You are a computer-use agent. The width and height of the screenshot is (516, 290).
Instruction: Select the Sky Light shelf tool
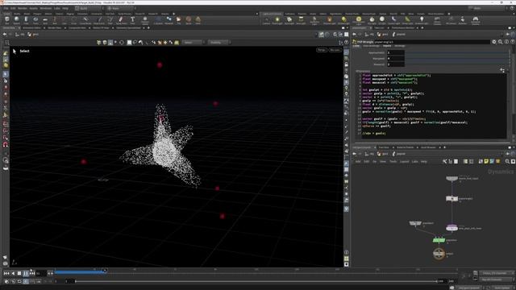[x=372, y=20]
